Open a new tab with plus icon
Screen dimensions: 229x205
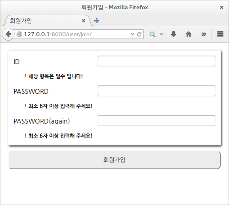pyautogui.click(x=97, y=21)
